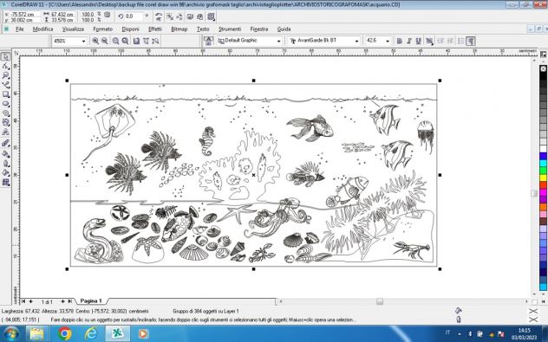Pick the yellow swatch in palette

(543, 178)
